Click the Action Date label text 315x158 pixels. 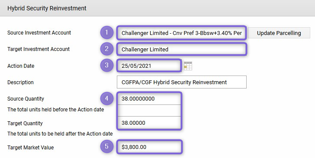(21, 66)
